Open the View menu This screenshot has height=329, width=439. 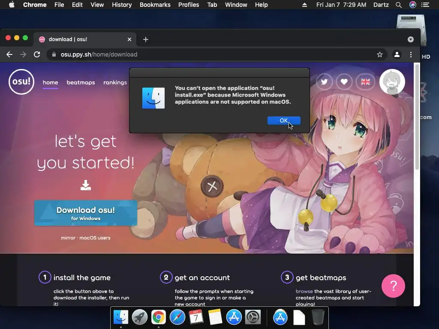point(97,5)
